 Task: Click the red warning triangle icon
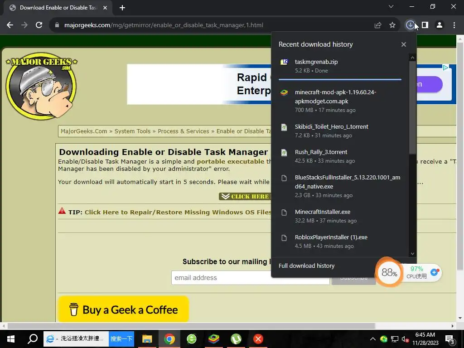click(x=62, y=211)
